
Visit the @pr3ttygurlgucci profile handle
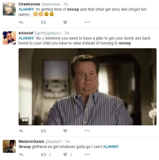pos(48,33)
